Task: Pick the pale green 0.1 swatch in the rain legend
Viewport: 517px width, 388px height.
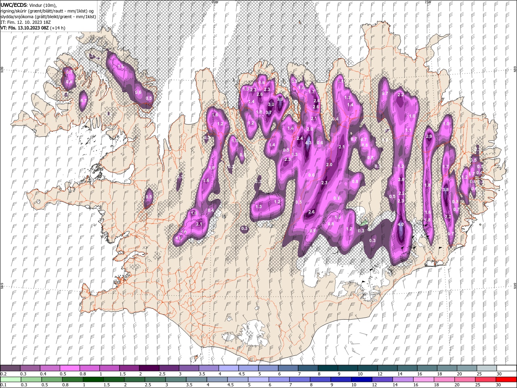Action: click(x=11, y=380)
